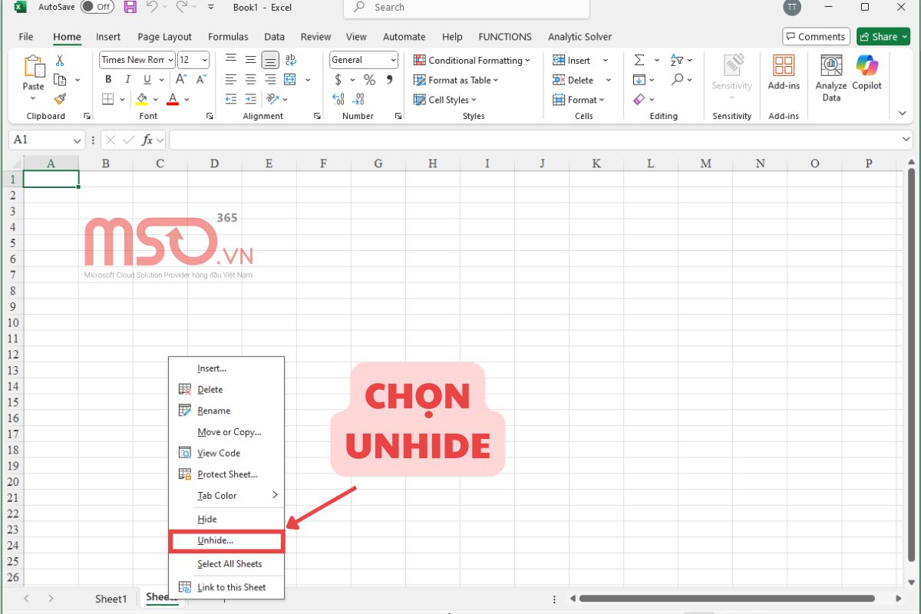The height and width of the screenshot is (614, 921).
Task: Click the Format Painter brush icon
Action: pyautogui.click(x=60, y=98)
